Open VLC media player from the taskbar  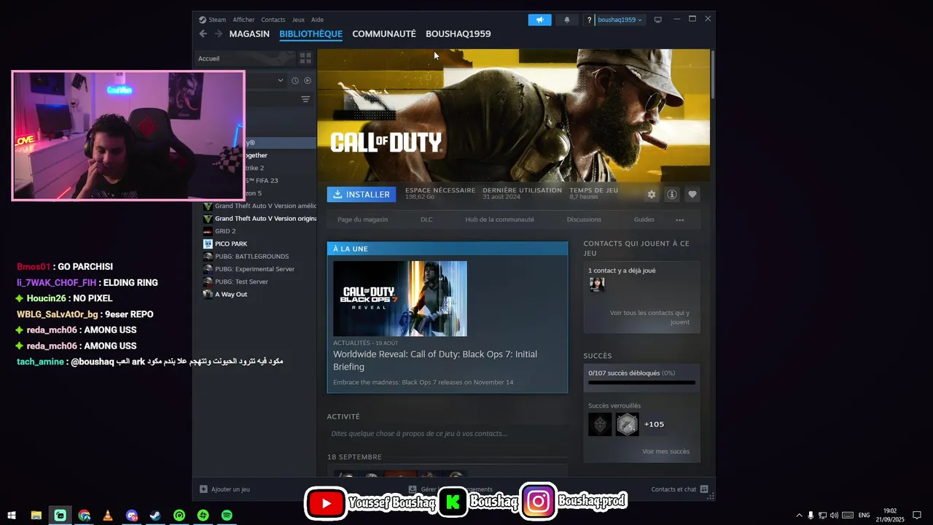pos(108,516)
